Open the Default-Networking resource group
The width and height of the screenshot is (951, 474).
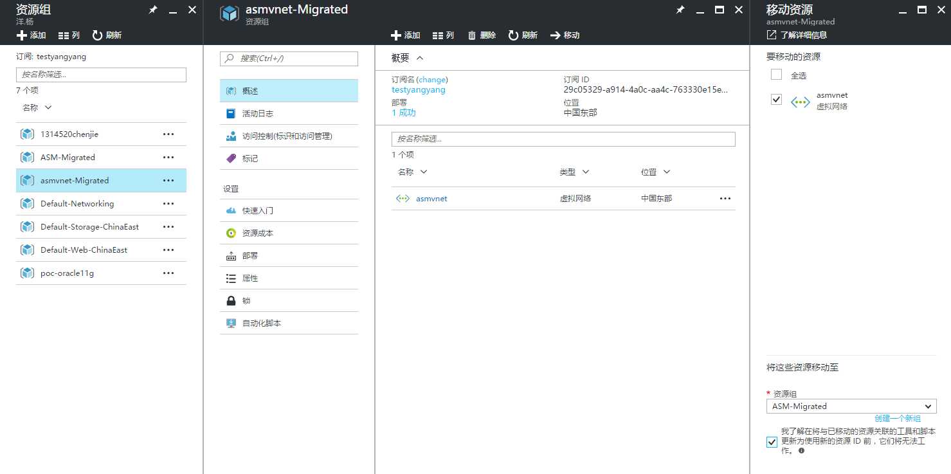pos(77,204)
